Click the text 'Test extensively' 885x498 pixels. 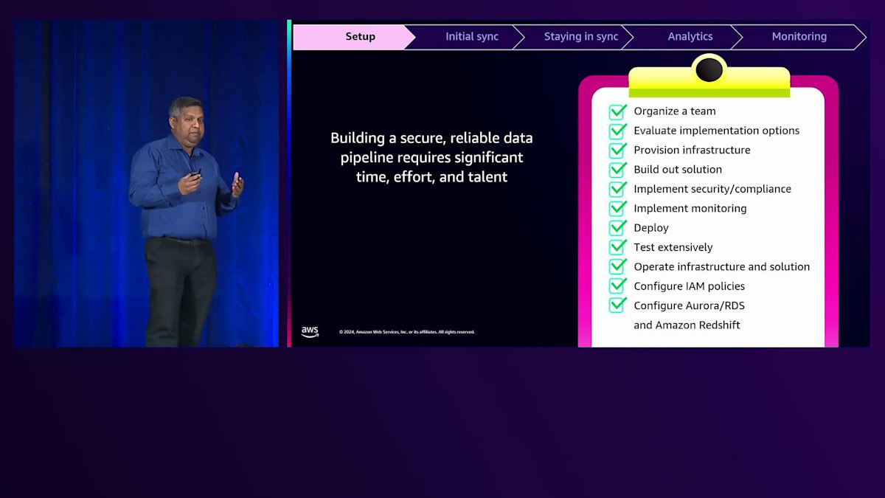pyautogui.click(x=673, y=247)
